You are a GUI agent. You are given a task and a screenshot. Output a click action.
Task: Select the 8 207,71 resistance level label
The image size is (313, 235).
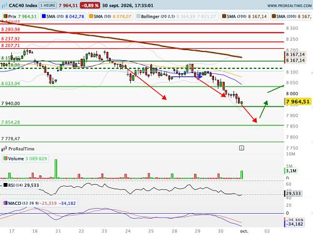coord(11,46)
